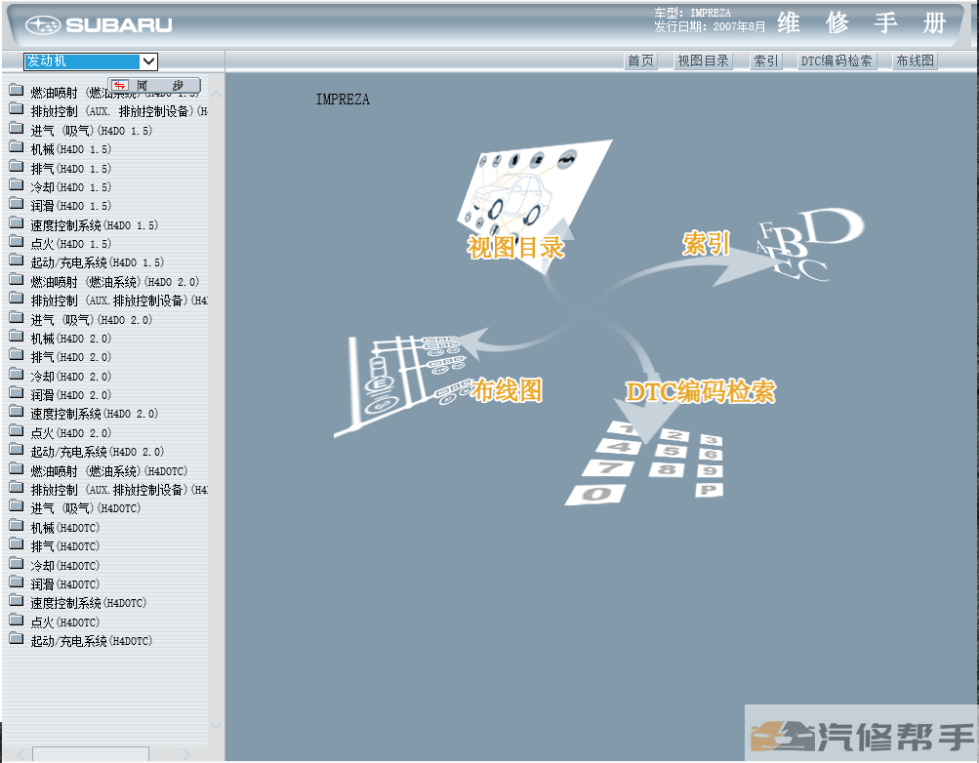
Task: Go to 首页 in the top navigation
Action: [x=640, y=61]
